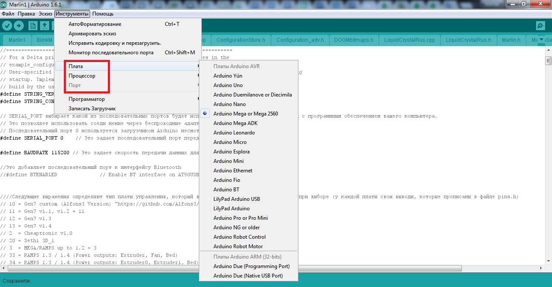The width and height of the screenshot is (552, 287).
Task: Click the editor vertical scrollbar thumb
Action: pyautogui.click(x=548, y=60)
